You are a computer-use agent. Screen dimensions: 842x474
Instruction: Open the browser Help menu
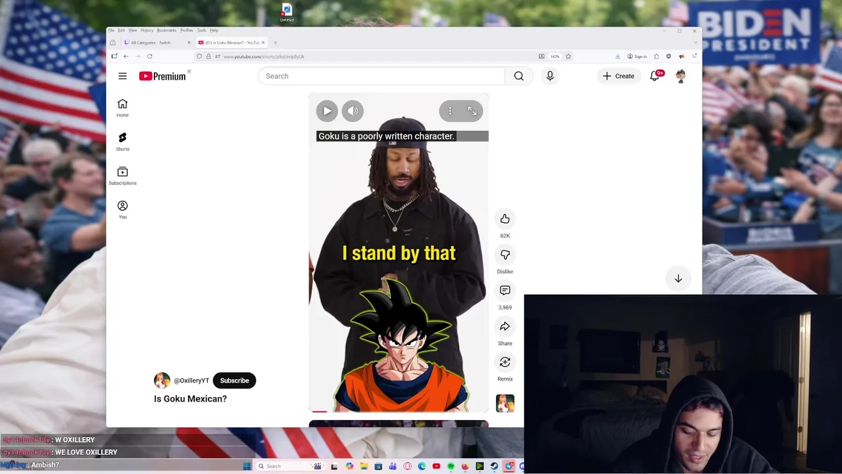(x=214, y=30)
